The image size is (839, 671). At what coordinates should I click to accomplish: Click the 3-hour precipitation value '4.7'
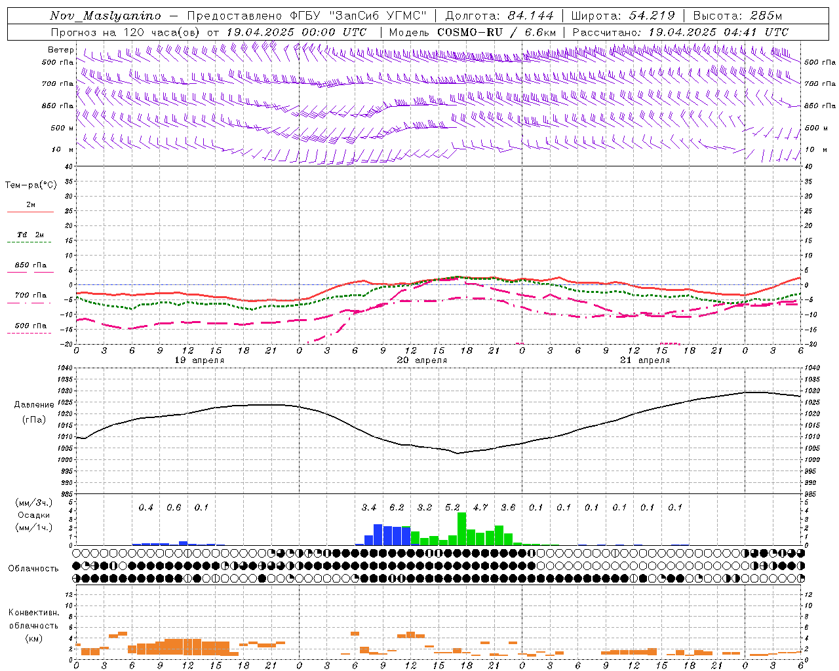480,508
